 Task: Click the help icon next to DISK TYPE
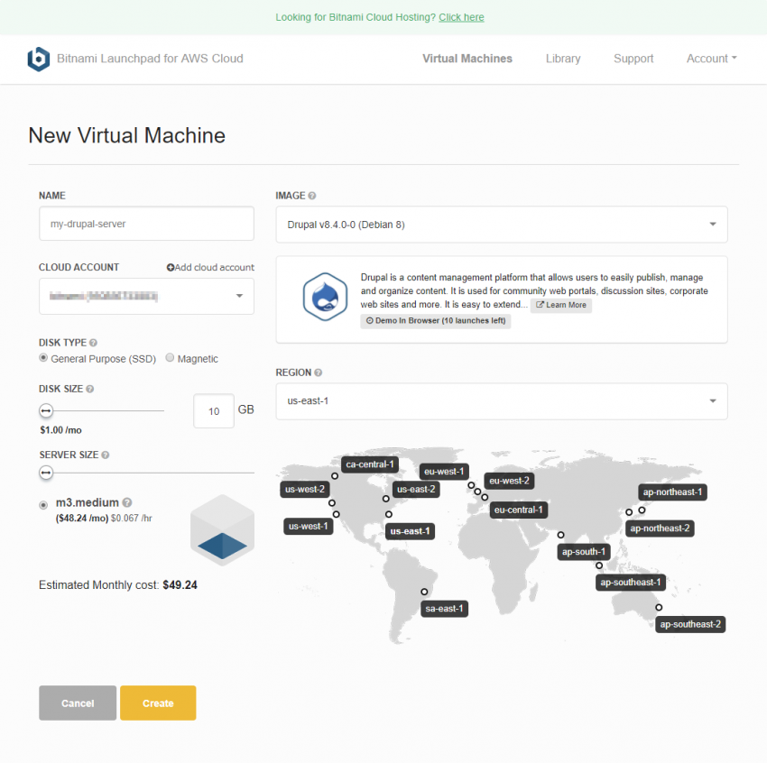[94, 343]
